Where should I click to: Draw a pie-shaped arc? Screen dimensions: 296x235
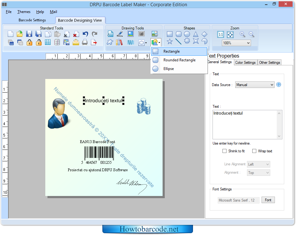(x=204, y=41)
